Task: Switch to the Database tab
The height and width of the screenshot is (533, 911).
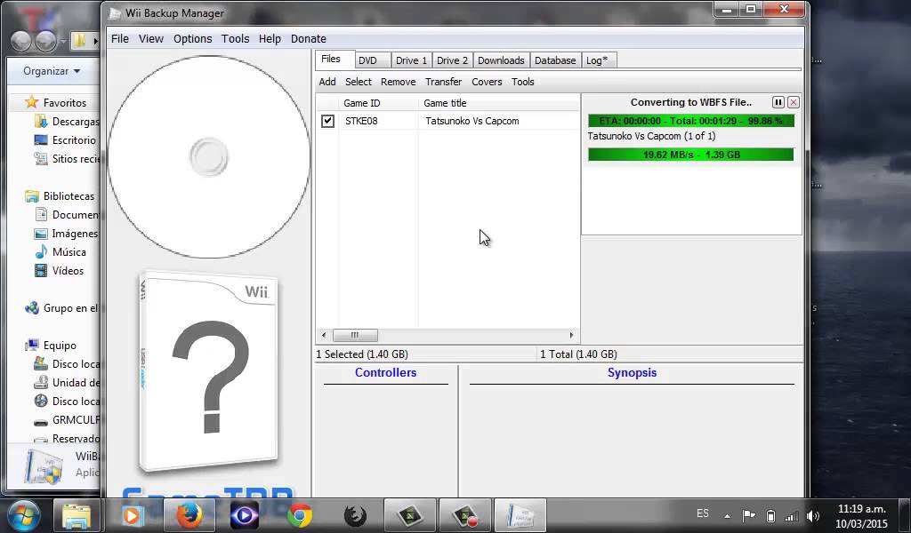Action: (x=555, y=60)
